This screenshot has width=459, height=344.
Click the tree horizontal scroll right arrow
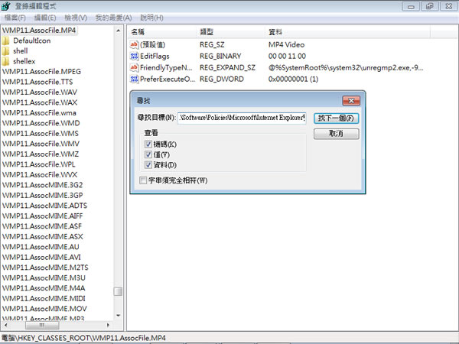(108, 325)
